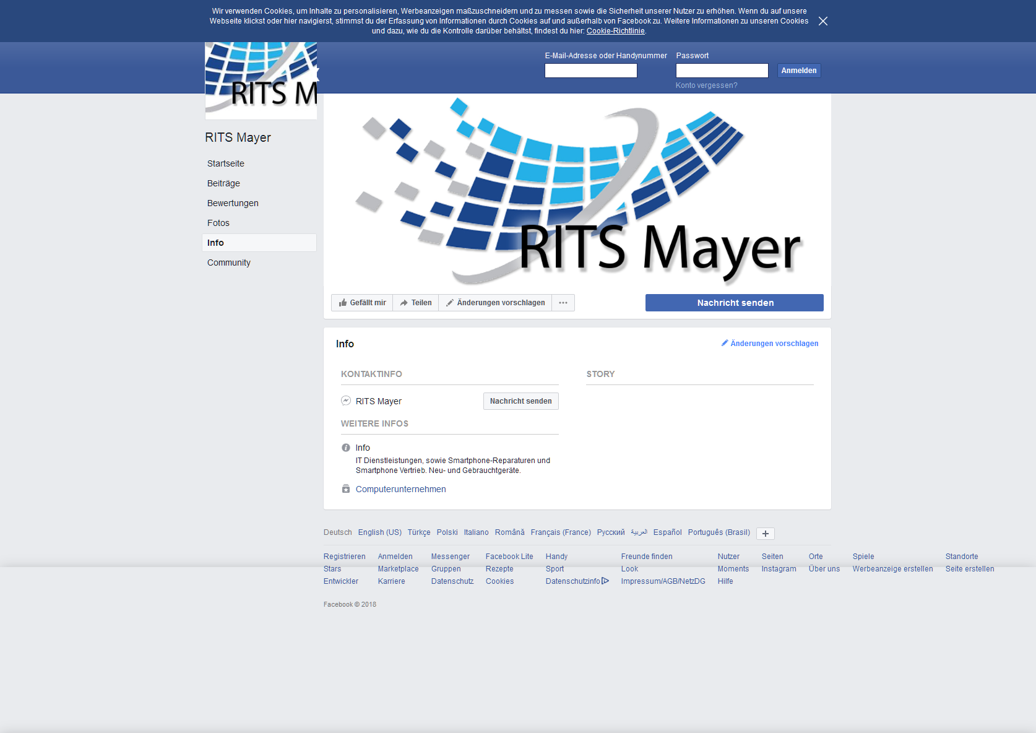Open the Fotos tab
This screenshot has height=733, width=1036.
218,223
